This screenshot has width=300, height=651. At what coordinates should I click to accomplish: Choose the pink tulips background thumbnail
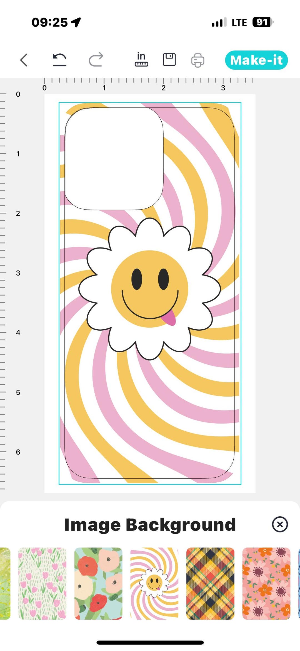click(42, 583)
